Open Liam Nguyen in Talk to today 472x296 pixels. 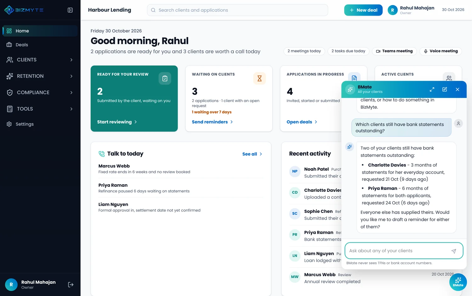[181, 207]
